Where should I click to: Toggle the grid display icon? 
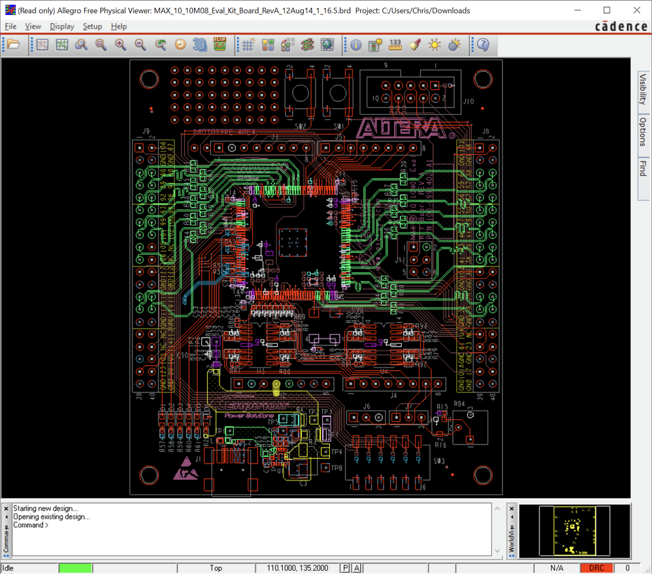(248, 44)
